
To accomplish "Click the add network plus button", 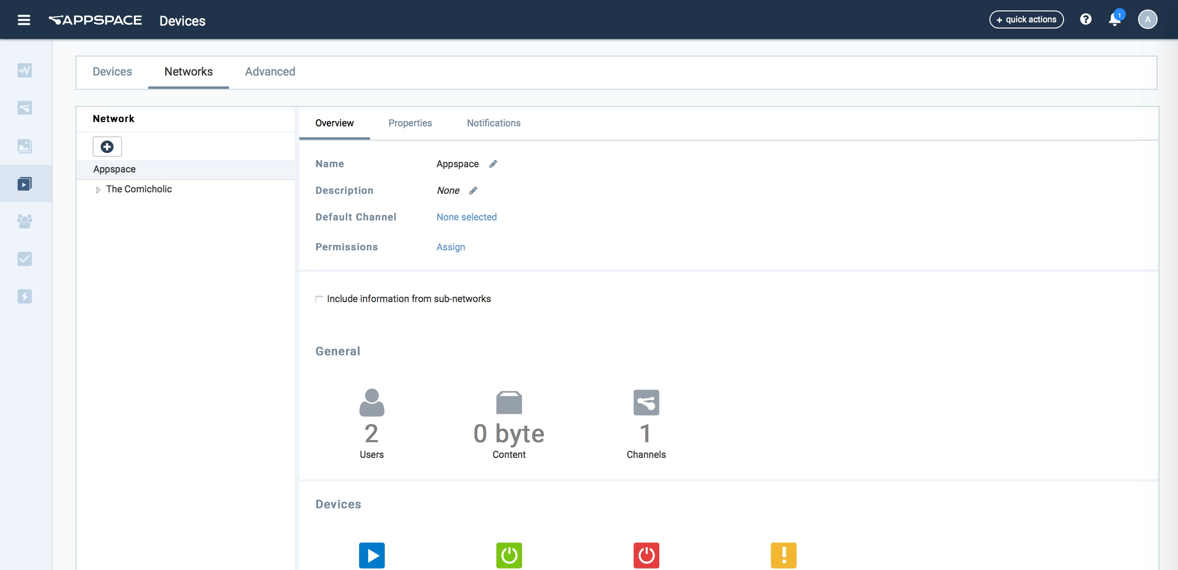I will pyautogui.click(x=107, y=146).
